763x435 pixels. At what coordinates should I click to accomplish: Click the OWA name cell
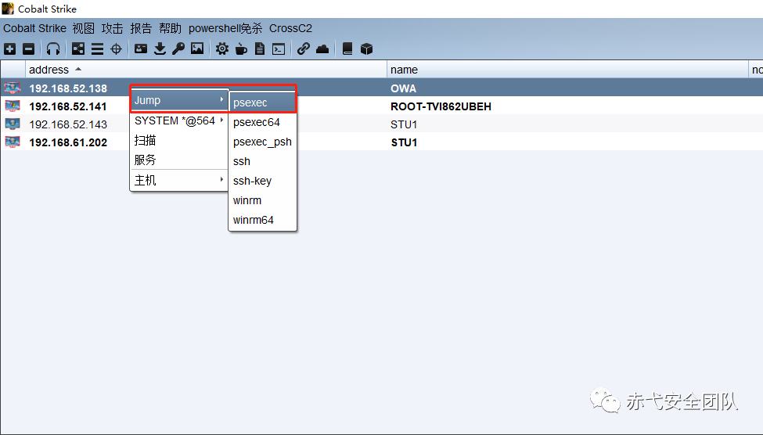point(403,88)
